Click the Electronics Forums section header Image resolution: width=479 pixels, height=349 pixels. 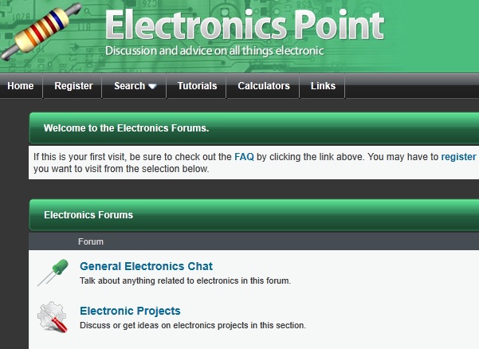(x=88, y=215)
